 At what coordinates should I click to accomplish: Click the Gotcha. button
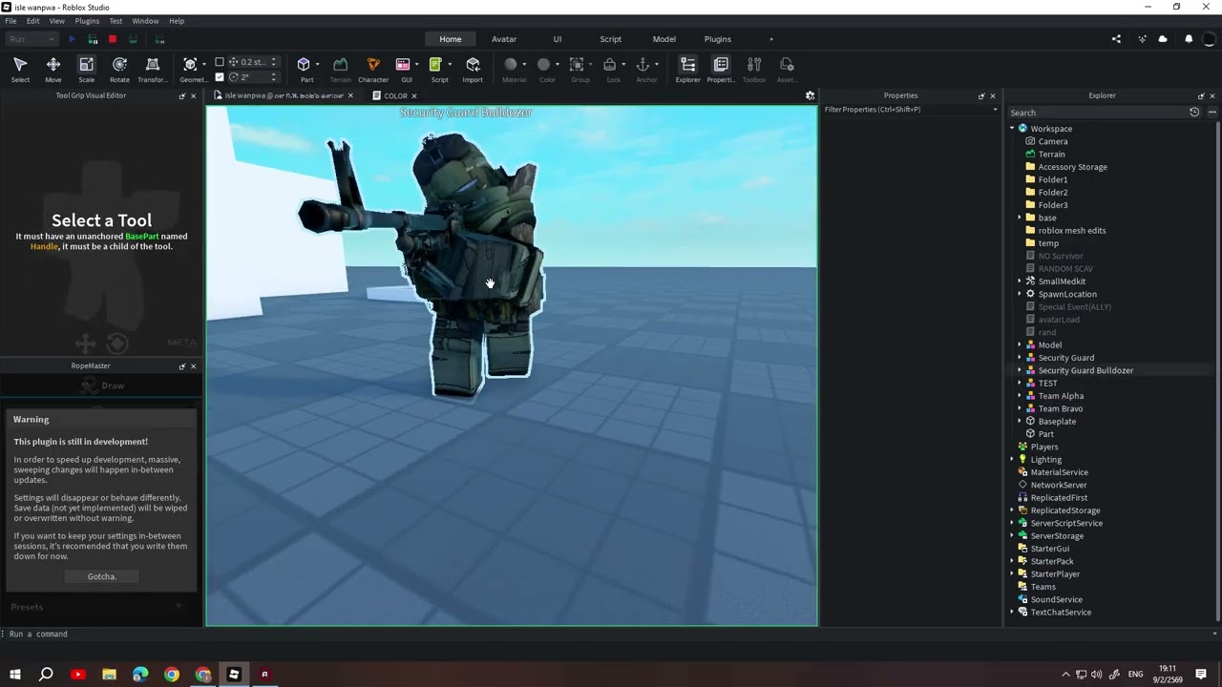(102, 576)
